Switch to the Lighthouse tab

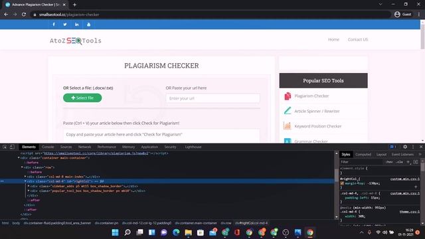click(193, 147)
